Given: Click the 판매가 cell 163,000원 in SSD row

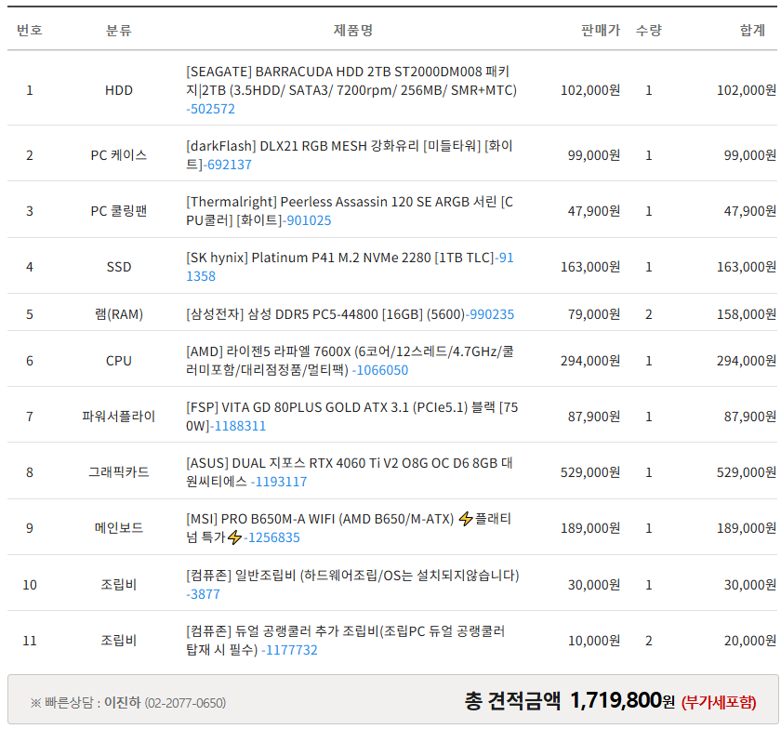Looking at the screenshot, I should pyautogui.click(x=590, y=267).
